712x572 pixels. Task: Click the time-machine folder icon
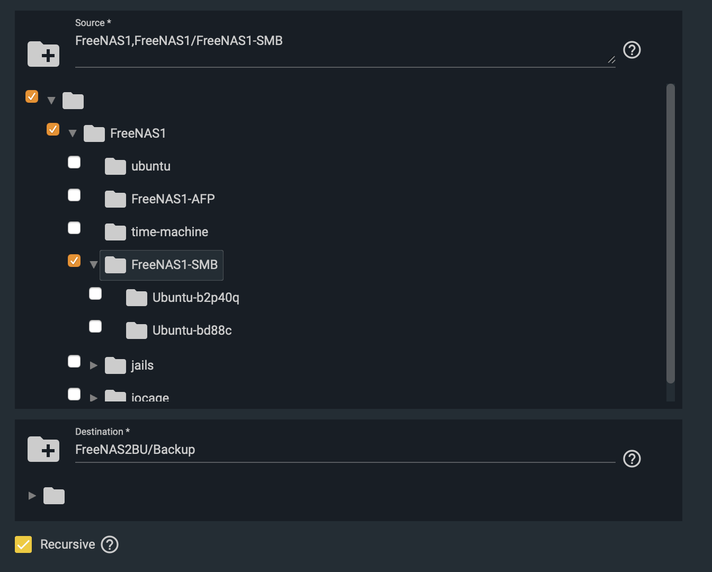(x=115, y=232)
